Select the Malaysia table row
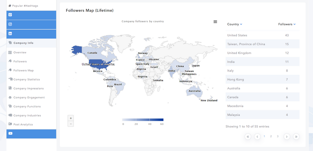This screenshot has height=151, width=313. tap(263, 115)
